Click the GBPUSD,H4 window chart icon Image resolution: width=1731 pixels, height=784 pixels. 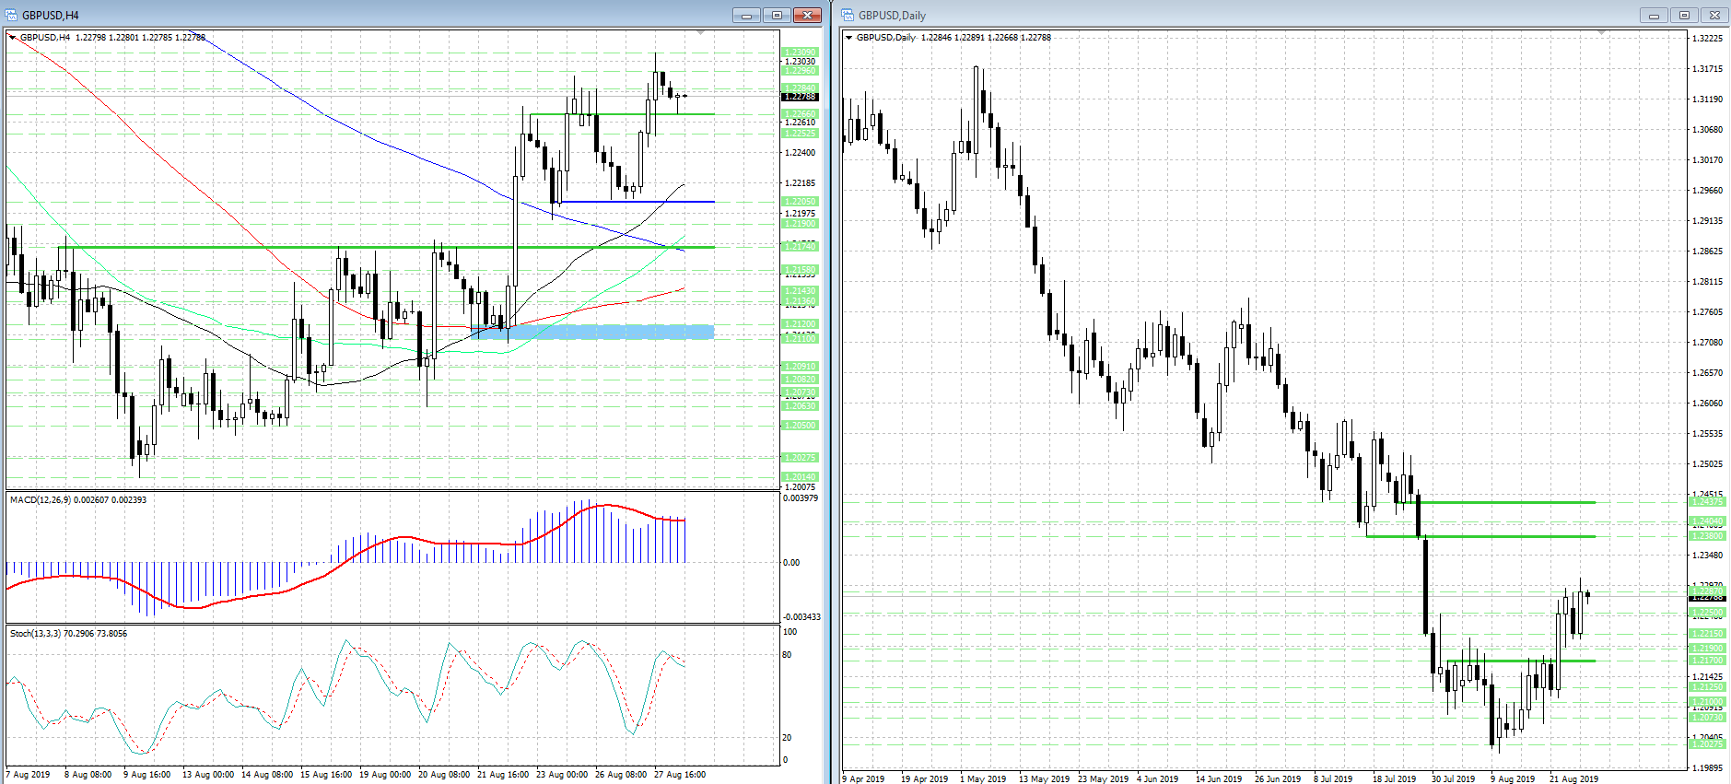[11, 15]
